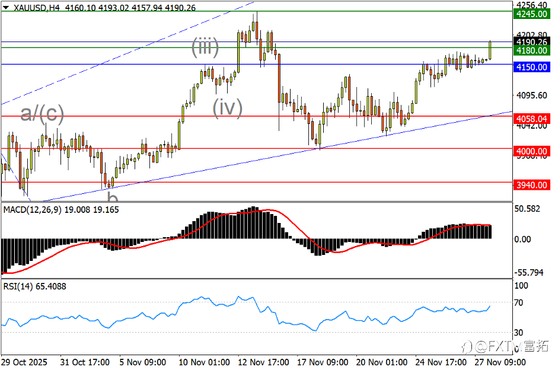Viewport: 555px width, 370px height.
Task: Click the 17 Nov 09:00 time label
Action: pos(323,362)
